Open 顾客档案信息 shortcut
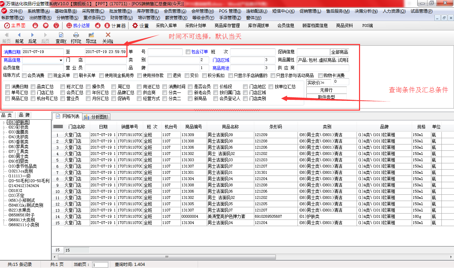 pos(315,25)
